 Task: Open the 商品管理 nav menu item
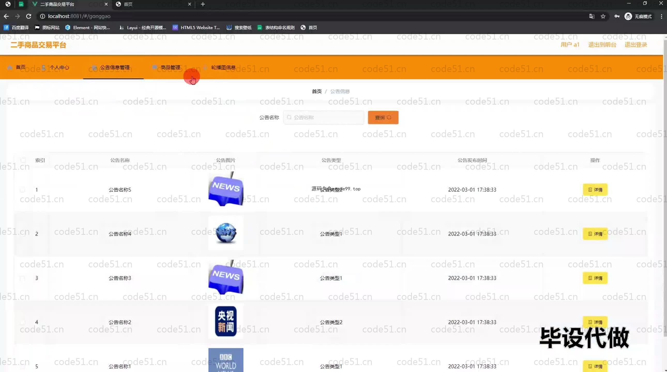click(x=166, y=67)
